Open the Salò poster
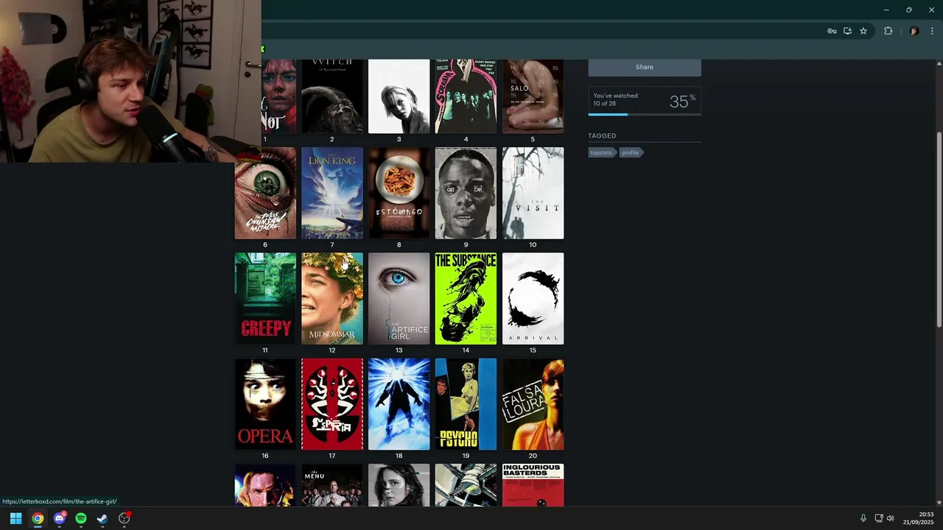The image size is (943, 530). click(533, 96)
